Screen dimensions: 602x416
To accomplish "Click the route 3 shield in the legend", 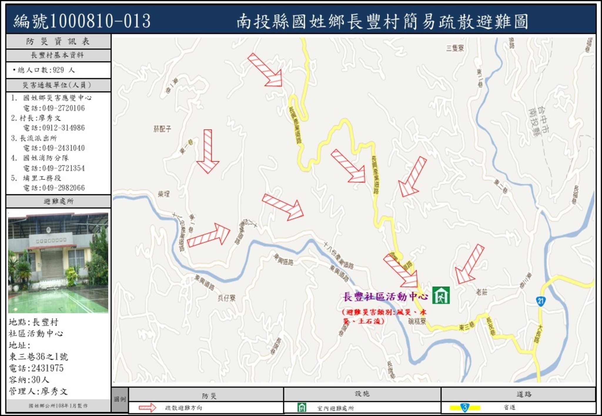I will 465,407.
